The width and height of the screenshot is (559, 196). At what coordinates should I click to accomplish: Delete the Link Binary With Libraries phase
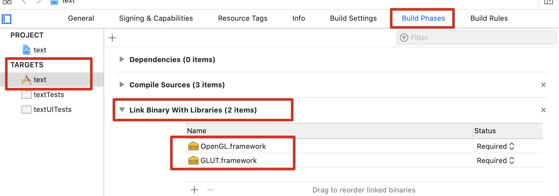tap(543, 110)
